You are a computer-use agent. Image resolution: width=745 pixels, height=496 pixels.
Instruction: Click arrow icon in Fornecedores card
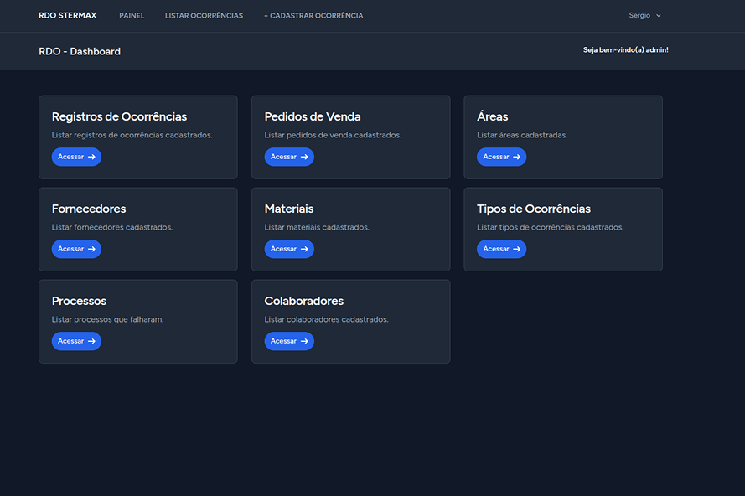92,249
